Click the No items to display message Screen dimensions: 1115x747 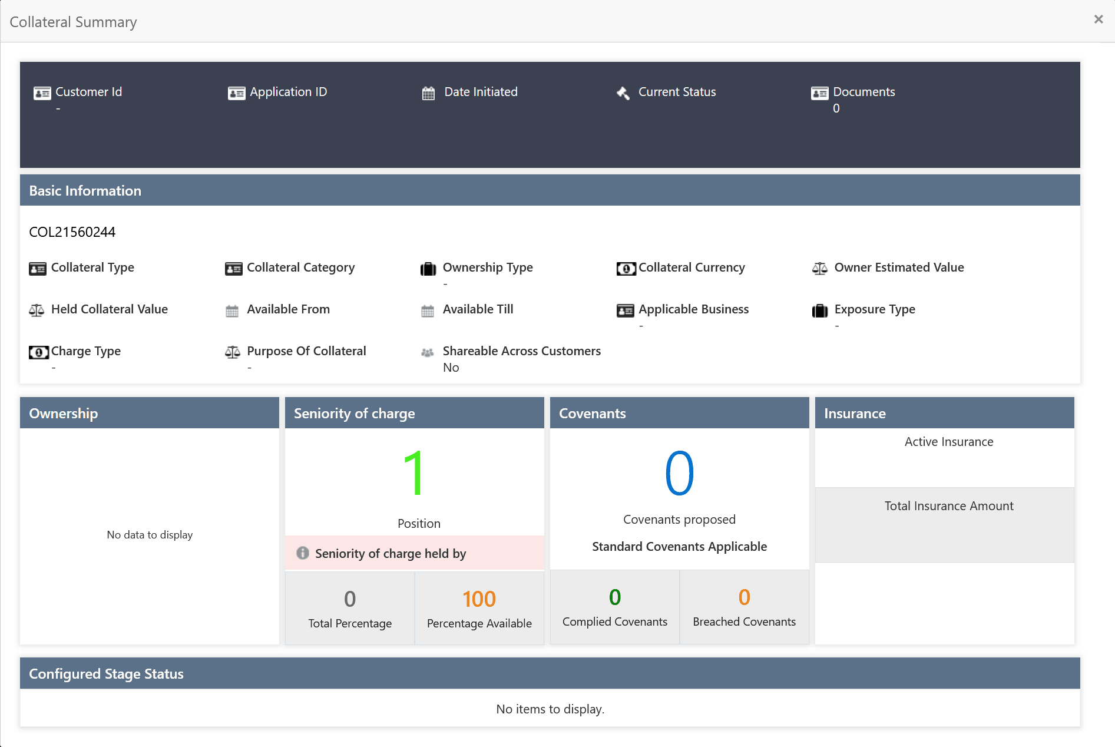(550, 709)
